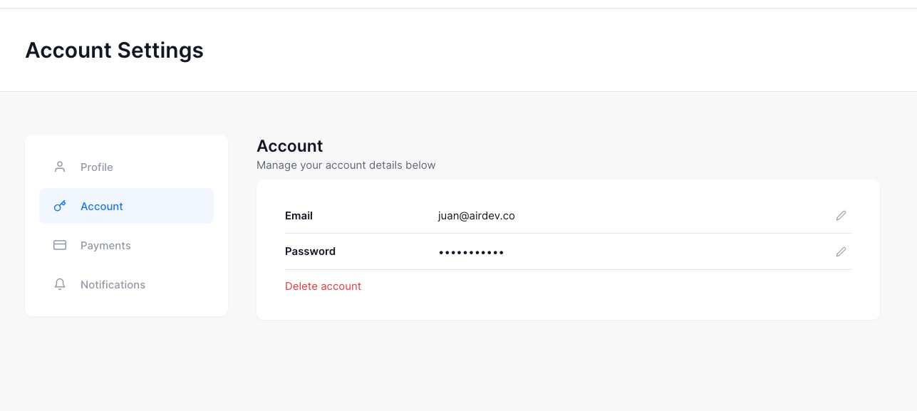Click the bold Email field label

[x=299, y=216]
